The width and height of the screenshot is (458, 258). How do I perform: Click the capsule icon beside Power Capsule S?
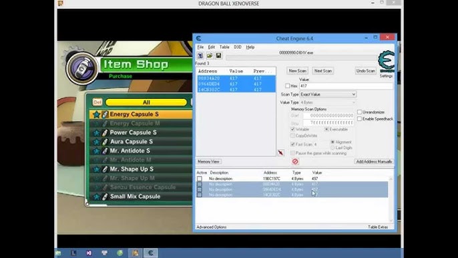point(105,133)
